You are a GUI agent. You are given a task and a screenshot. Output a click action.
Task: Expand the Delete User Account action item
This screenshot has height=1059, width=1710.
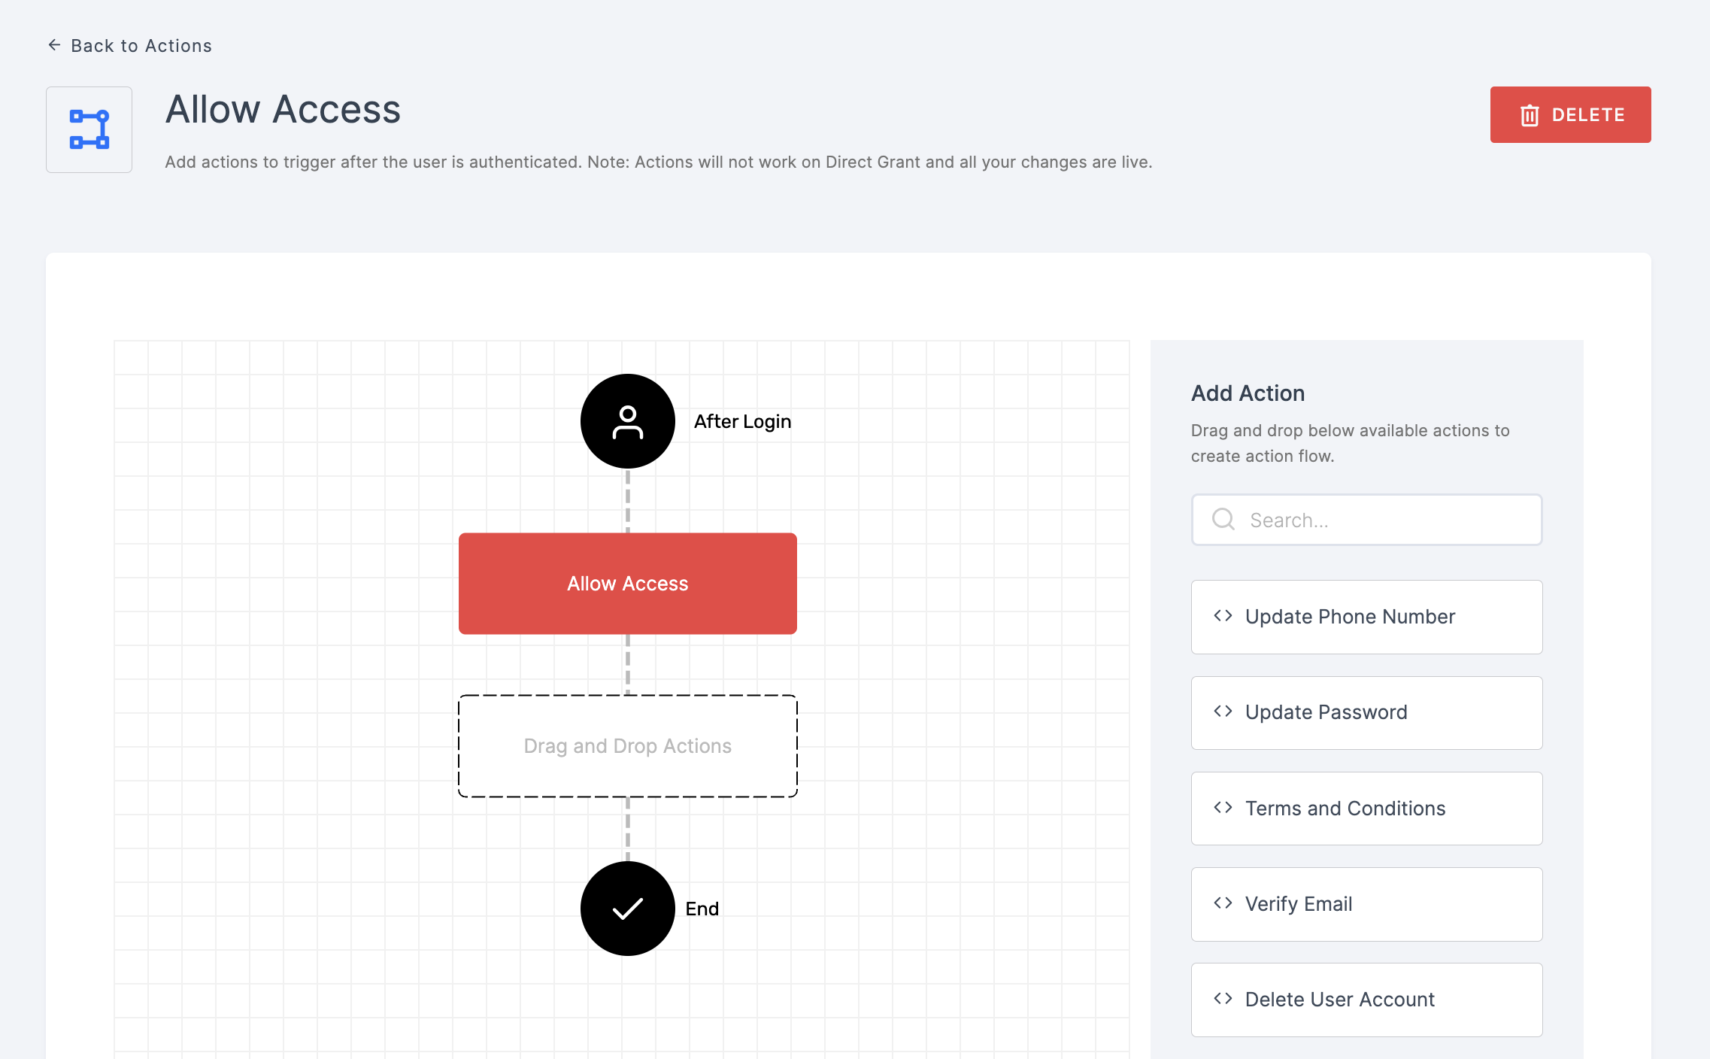pos(1223,998)
